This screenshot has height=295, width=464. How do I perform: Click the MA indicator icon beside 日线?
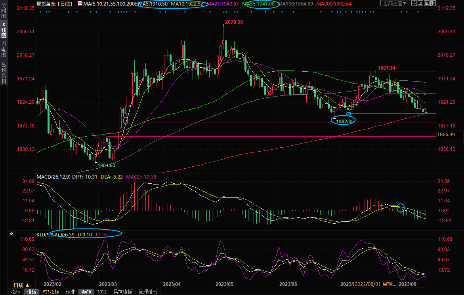click(x=80, y=4)
